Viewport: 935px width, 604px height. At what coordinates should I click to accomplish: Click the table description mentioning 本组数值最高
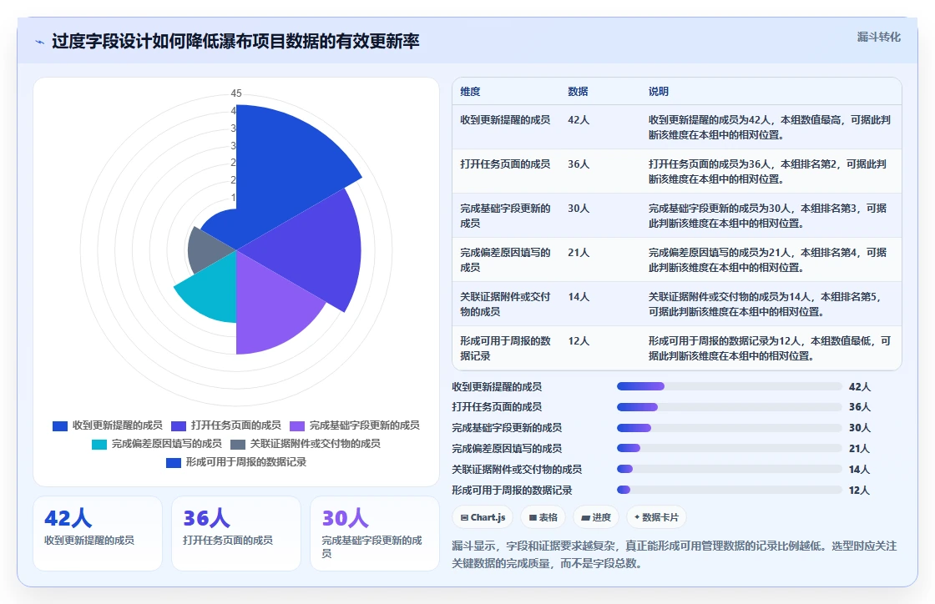[769, 128]
